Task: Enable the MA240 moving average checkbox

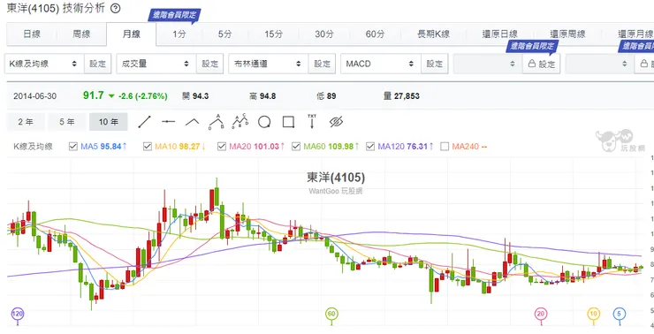Action: click(445, 147)
